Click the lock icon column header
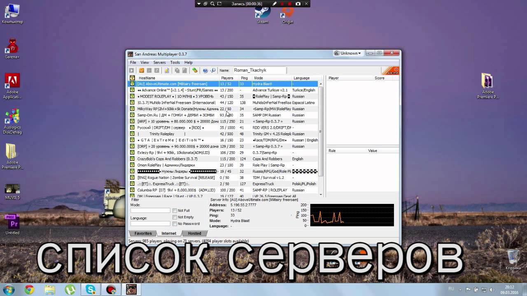Viewport: 527px width, 296px height. click(x=132, y=78)
